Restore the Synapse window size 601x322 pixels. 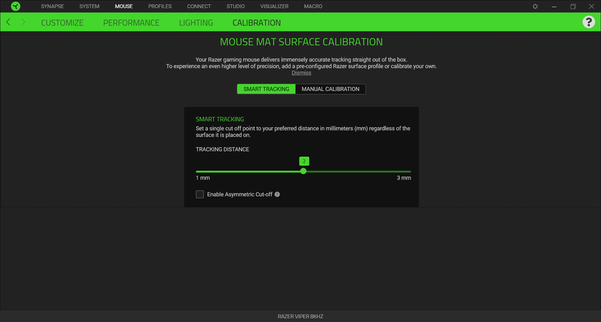(572, 7)
